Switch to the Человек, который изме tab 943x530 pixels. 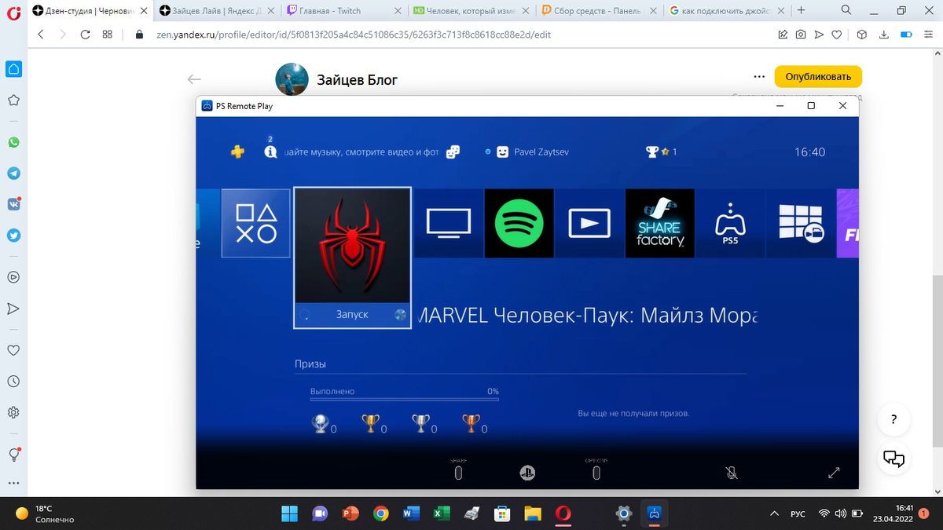pos(472,11)
